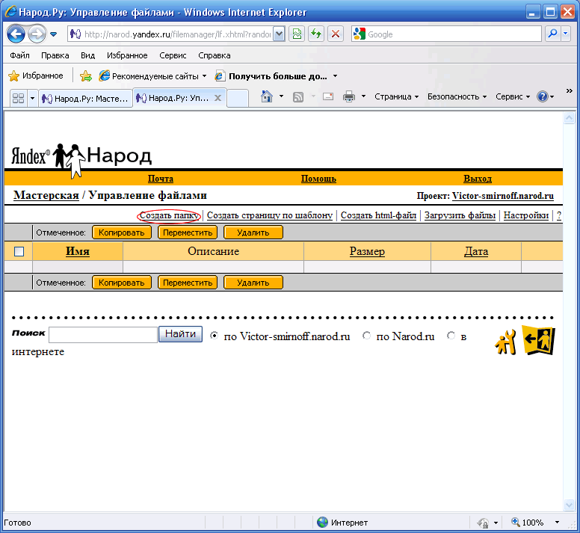Open the Помощь link
The width and height of the screenshot is (580, 533).
click(318, 179)
